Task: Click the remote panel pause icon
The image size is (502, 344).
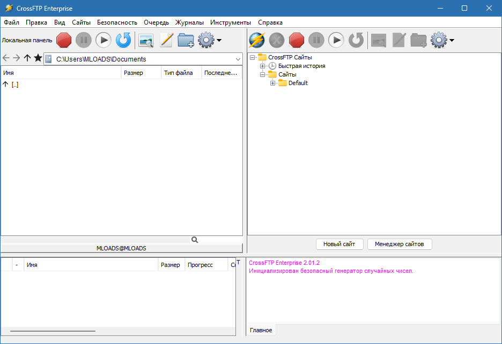Action: pos(316,40)
